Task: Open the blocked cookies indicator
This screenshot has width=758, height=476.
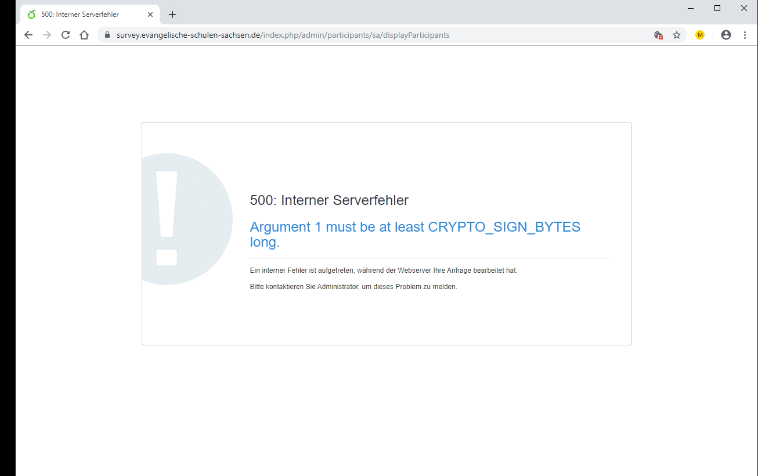Action: [x=658, y=35]
